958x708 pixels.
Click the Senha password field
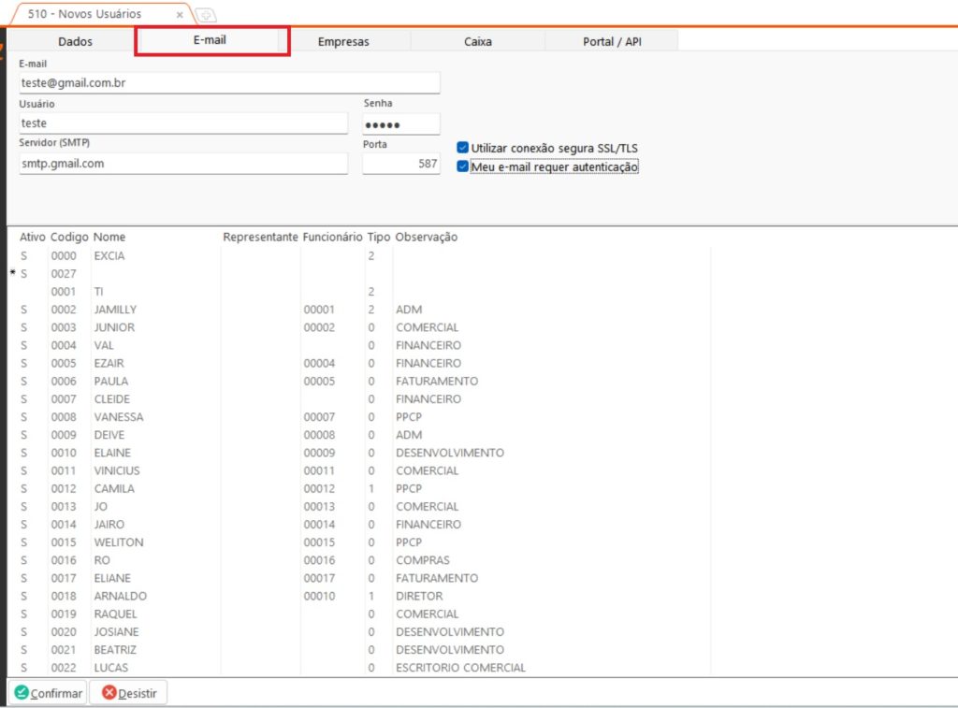(400, 124)
